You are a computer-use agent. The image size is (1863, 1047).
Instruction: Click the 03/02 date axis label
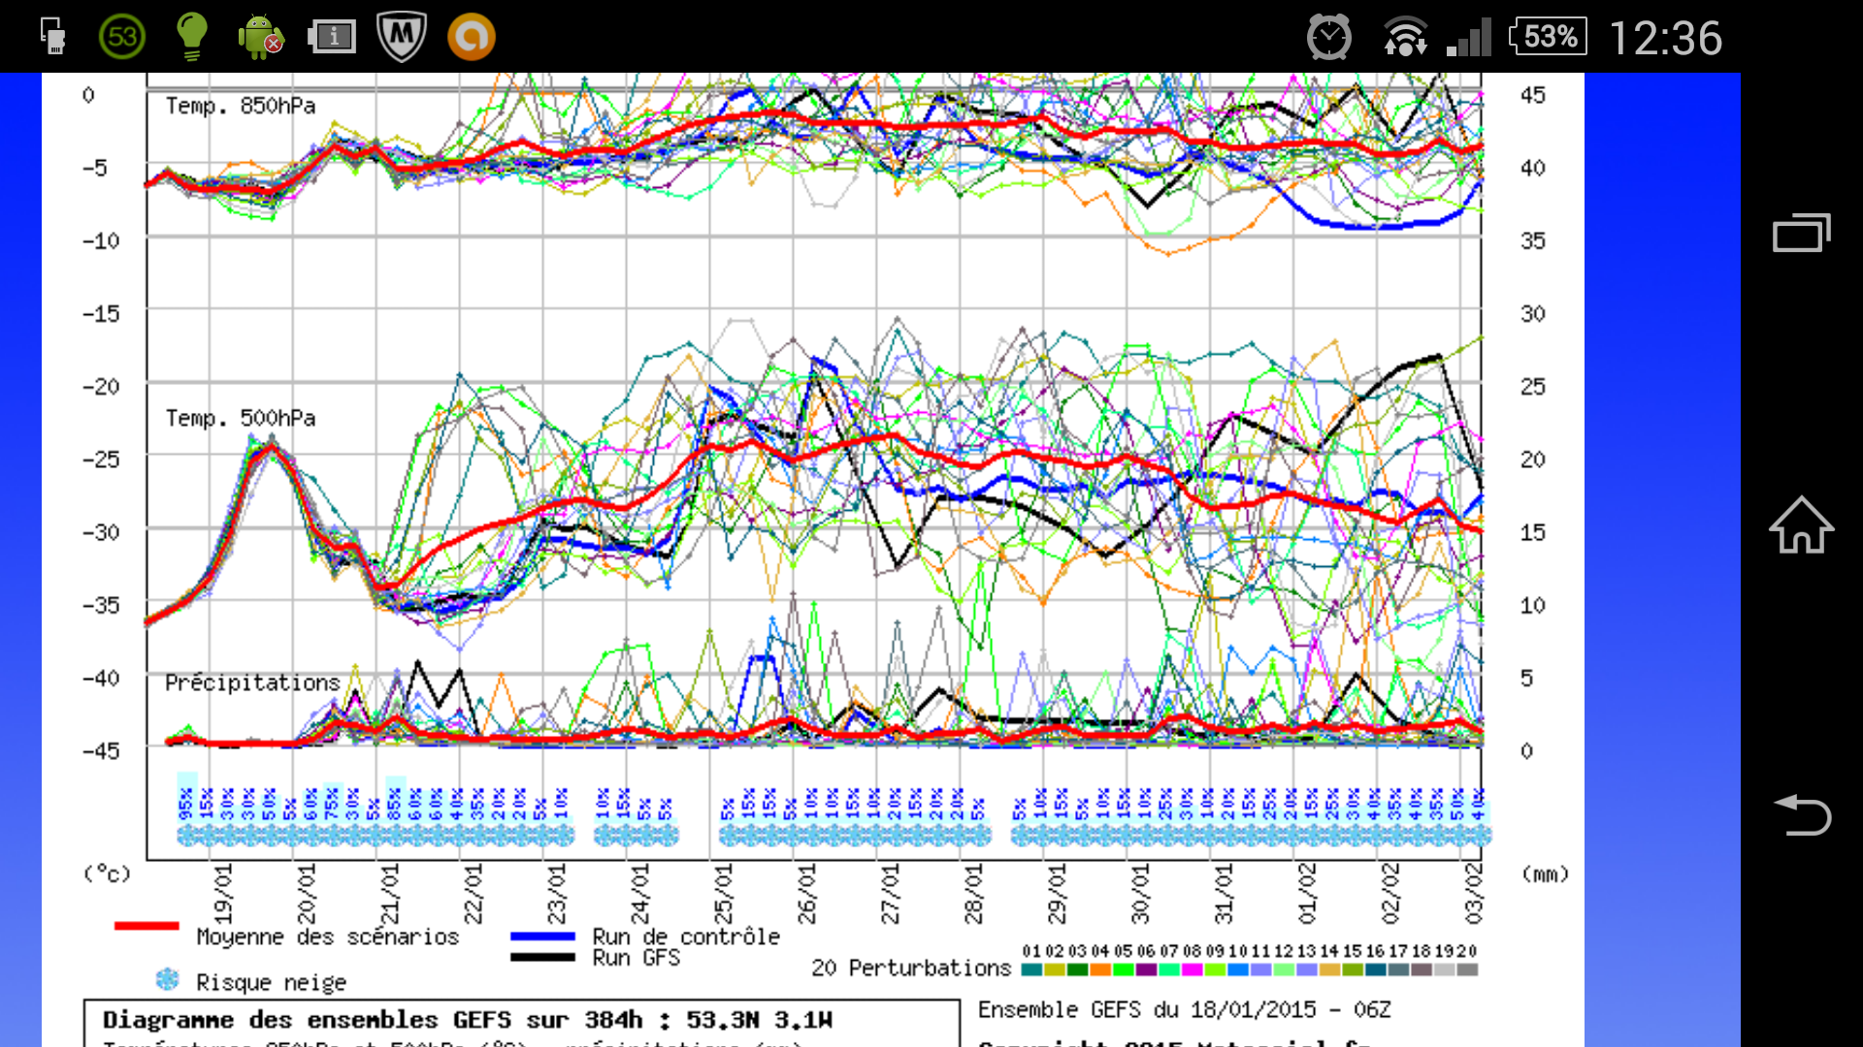click(1474, 893)
